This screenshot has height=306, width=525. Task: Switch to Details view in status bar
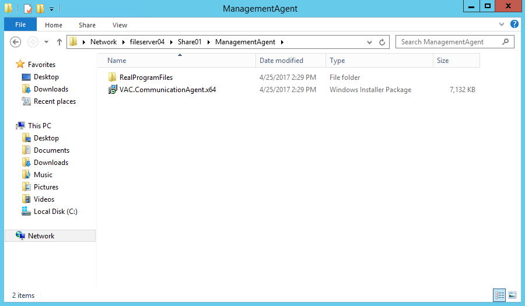pyautogui.click(x=499, y=295)
